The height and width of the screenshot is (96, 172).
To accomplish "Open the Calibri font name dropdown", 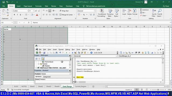I will [27, 11].
